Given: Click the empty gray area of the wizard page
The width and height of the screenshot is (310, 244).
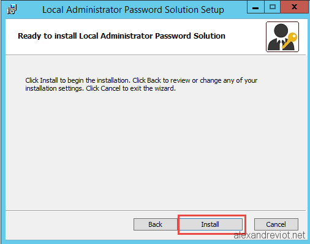Looking at the screenshot, I should pos(155,149).
